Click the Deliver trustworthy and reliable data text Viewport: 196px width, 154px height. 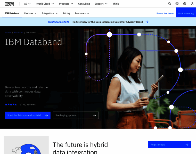click(x=26, y=91)
